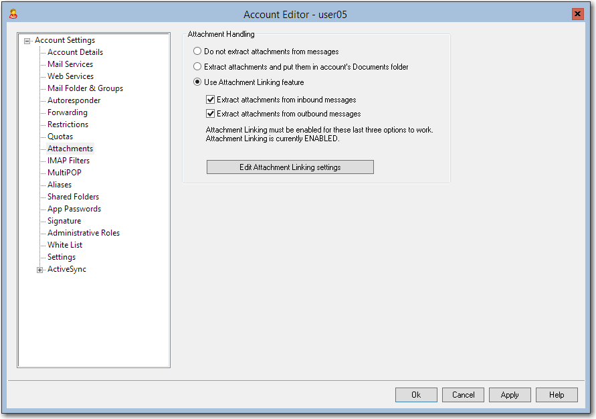The width and height of the screenshot is (596, 419).
Task: Open IMAP Filters settings
Action: [68, 160]
